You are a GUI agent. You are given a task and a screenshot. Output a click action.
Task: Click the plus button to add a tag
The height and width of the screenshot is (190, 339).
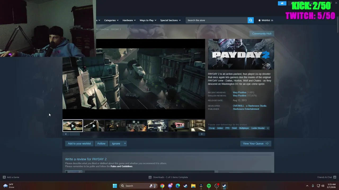[x=268, y=128]
